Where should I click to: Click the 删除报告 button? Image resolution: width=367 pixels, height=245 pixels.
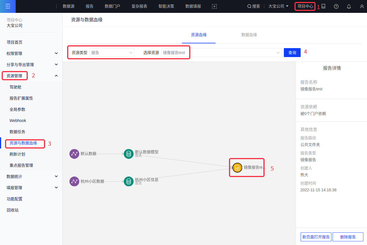(x=348, y=237)
